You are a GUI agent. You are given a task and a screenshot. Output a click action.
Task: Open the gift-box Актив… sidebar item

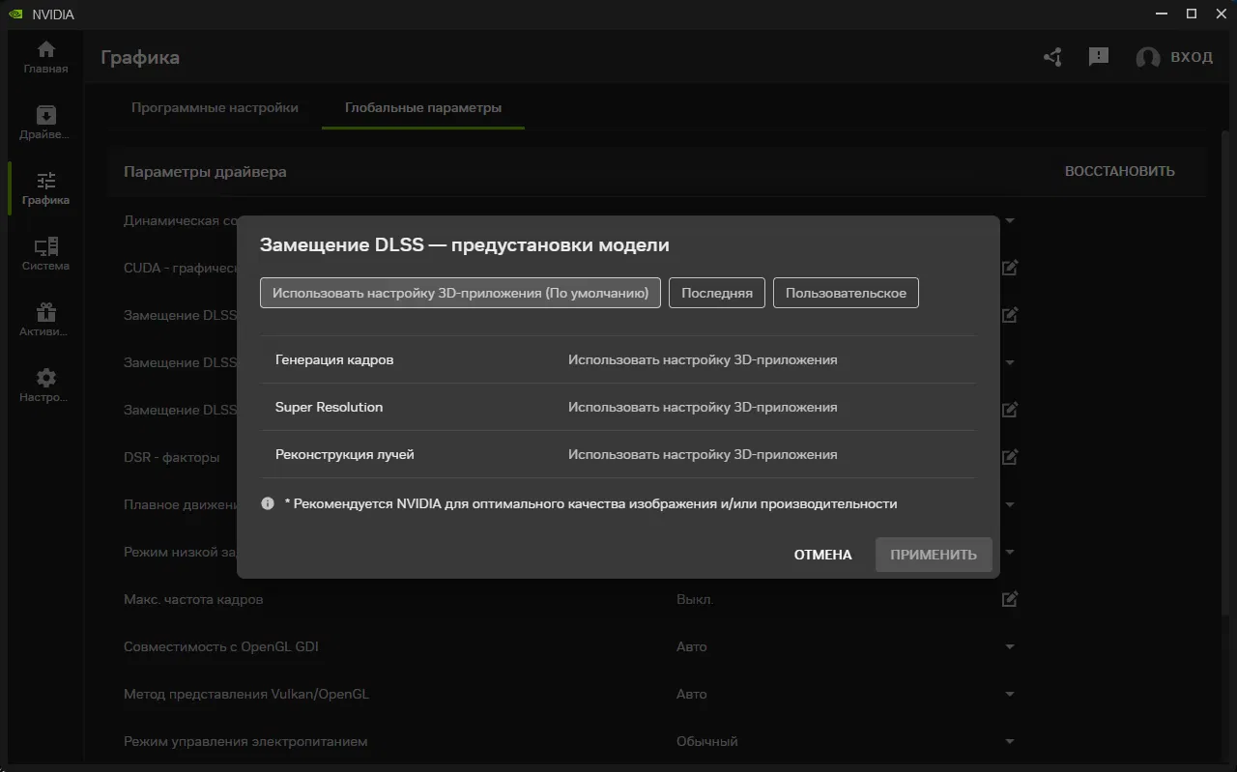45,320
